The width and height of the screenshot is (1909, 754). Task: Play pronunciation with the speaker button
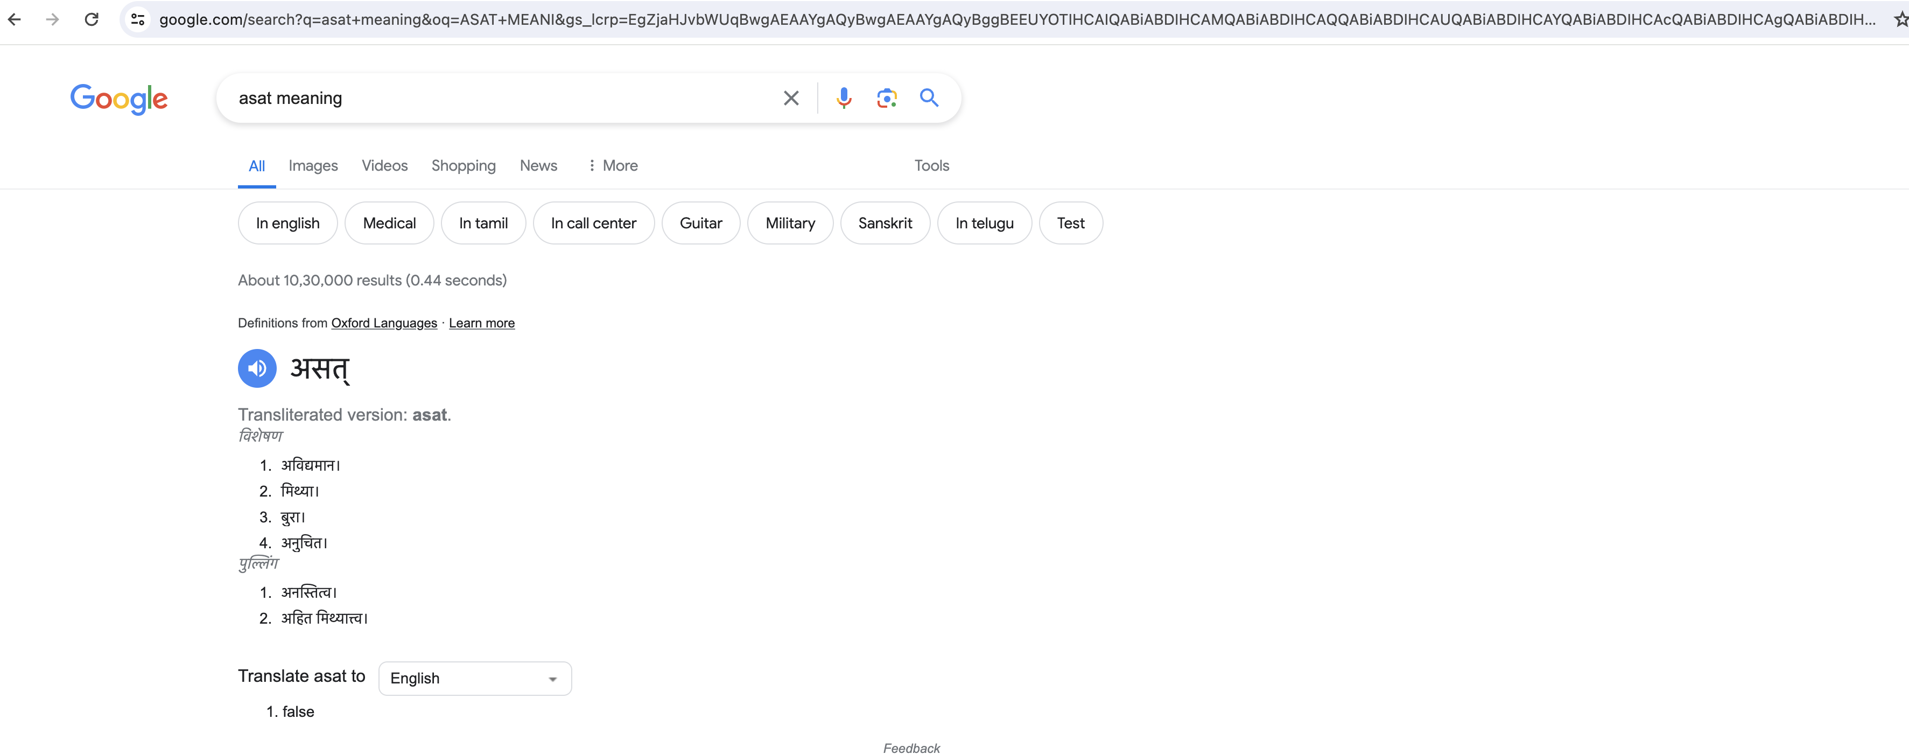pos(257,368)
